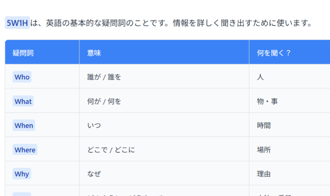The image size is (330, 196).
Task: Select the What keyword badge
Action: click(23, 101)
